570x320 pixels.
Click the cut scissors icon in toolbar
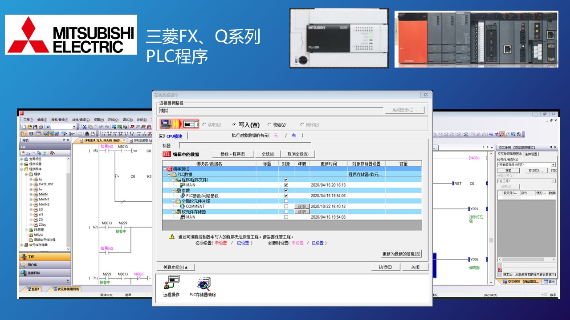pos(84,127)
